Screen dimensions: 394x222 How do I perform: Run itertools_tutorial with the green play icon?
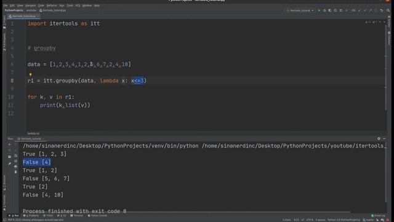point(319,10)
